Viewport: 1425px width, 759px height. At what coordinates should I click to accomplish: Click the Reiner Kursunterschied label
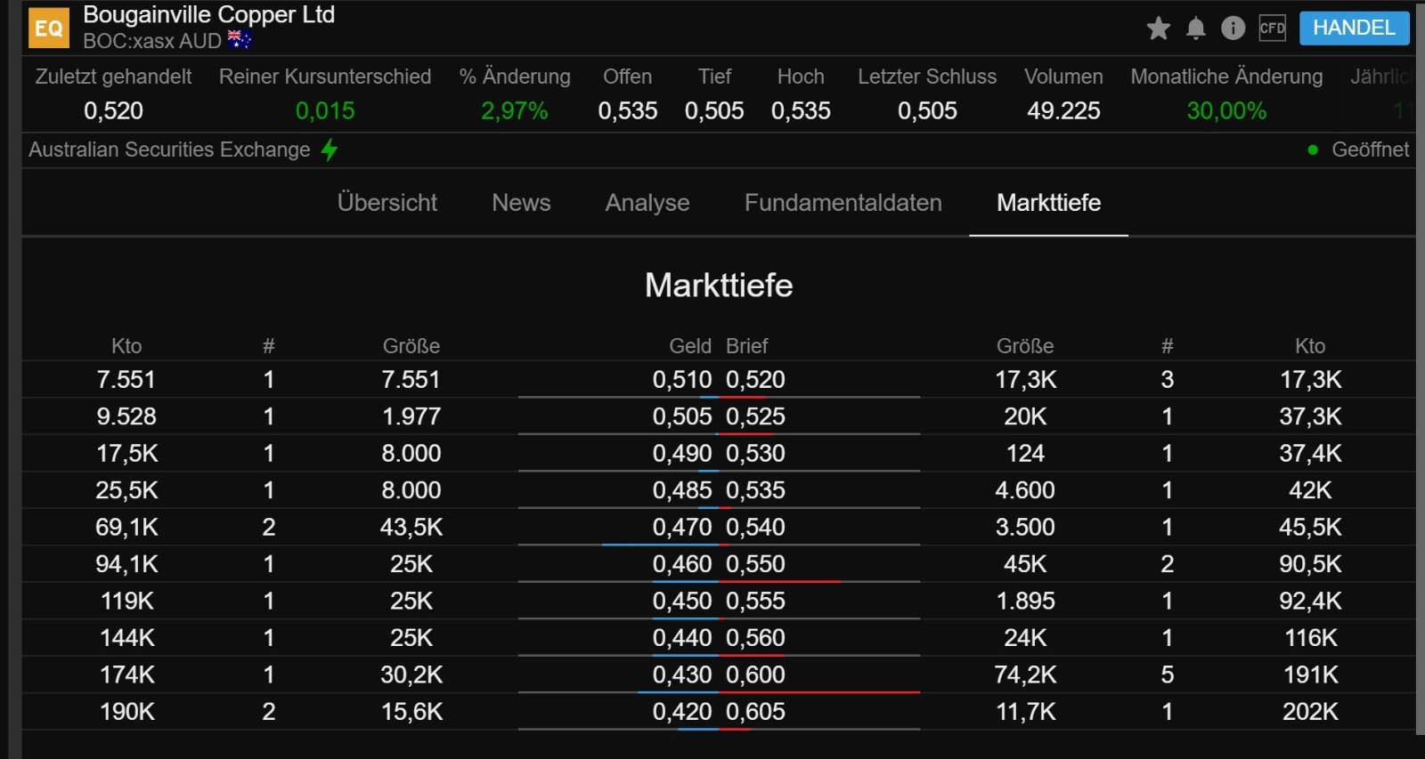(x=325, y=77)
